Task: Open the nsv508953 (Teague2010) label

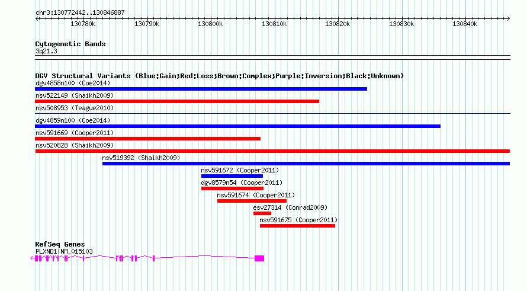Action: tap(75, 108)
